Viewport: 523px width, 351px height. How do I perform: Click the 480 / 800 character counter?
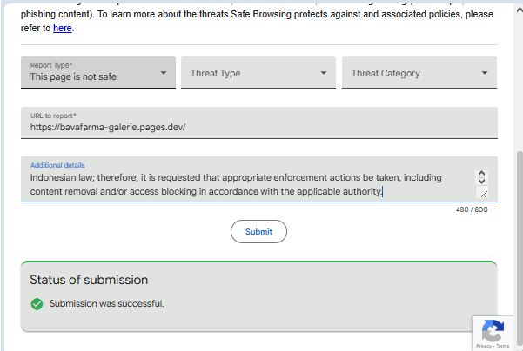[x=471, y=209]
